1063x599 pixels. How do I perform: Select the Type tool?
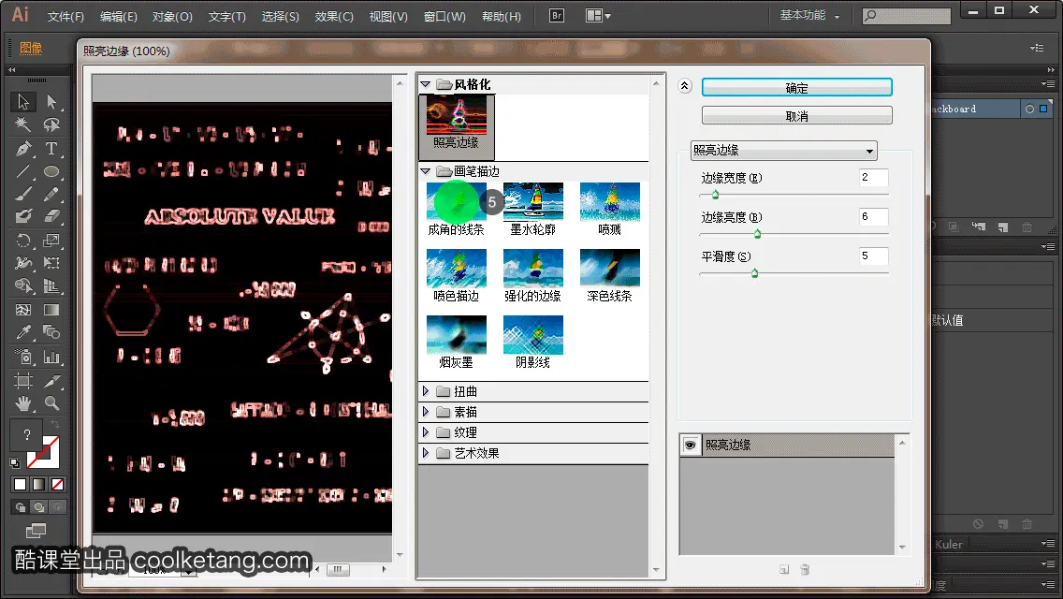tap(51, 148)
